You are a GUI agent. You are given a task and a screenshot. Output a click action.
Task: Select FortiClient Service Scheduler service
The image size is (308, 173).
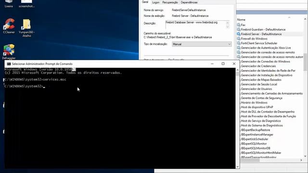coord(259,43)
